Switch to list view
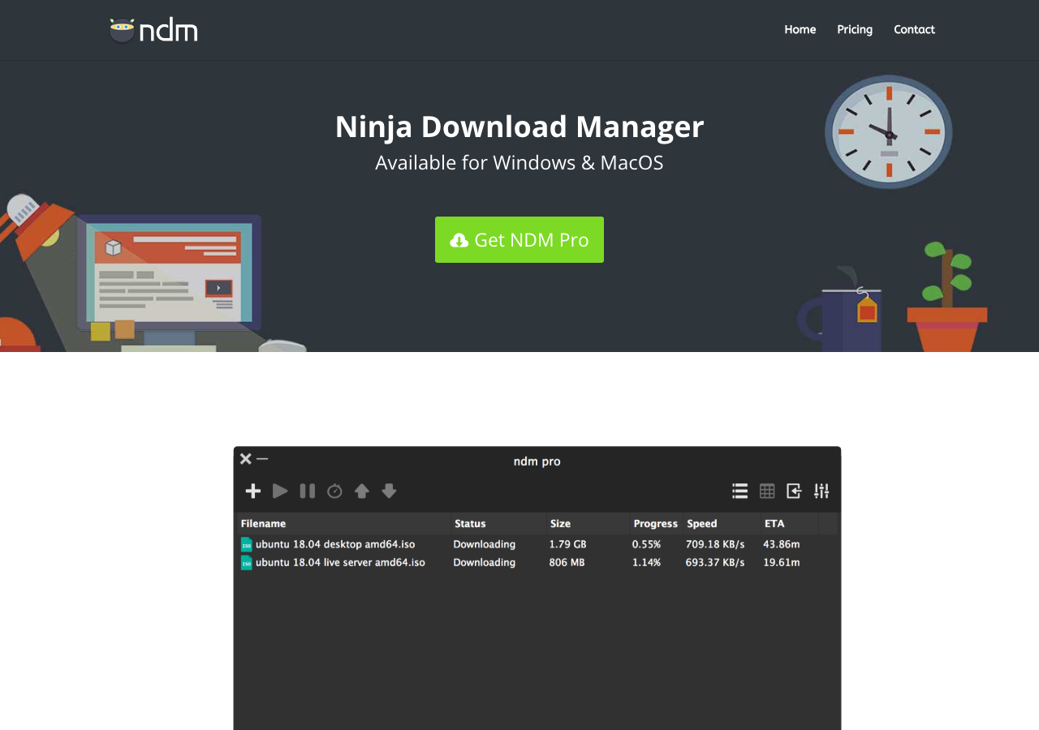 point(739,491)
